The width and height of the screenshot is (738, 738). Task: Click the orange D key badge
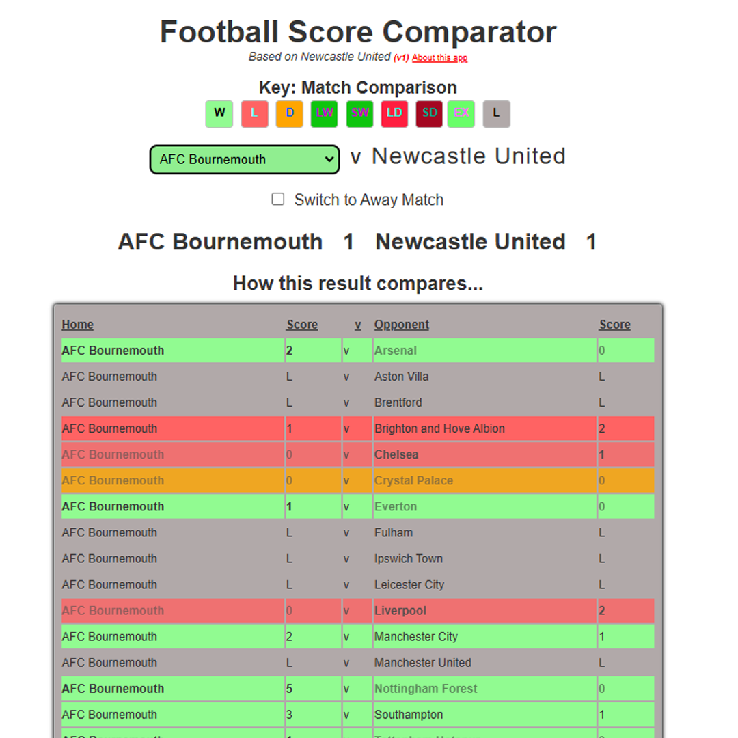pyautogui.click(x=290, y=114)
